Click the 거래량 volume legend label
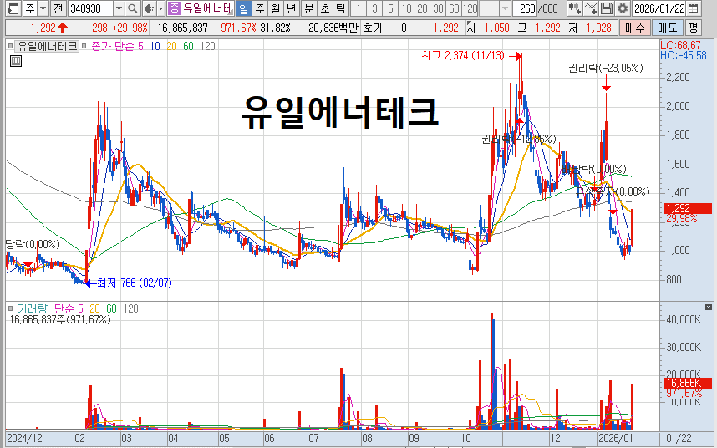 click(x=33, y=308)
